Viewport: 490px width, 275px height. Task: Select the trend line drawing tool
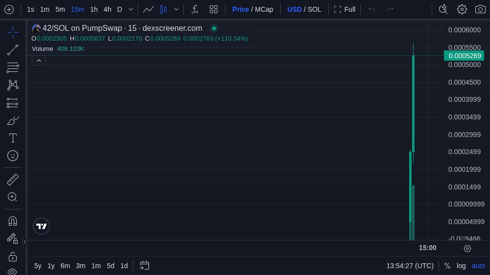tap(13, 50)
